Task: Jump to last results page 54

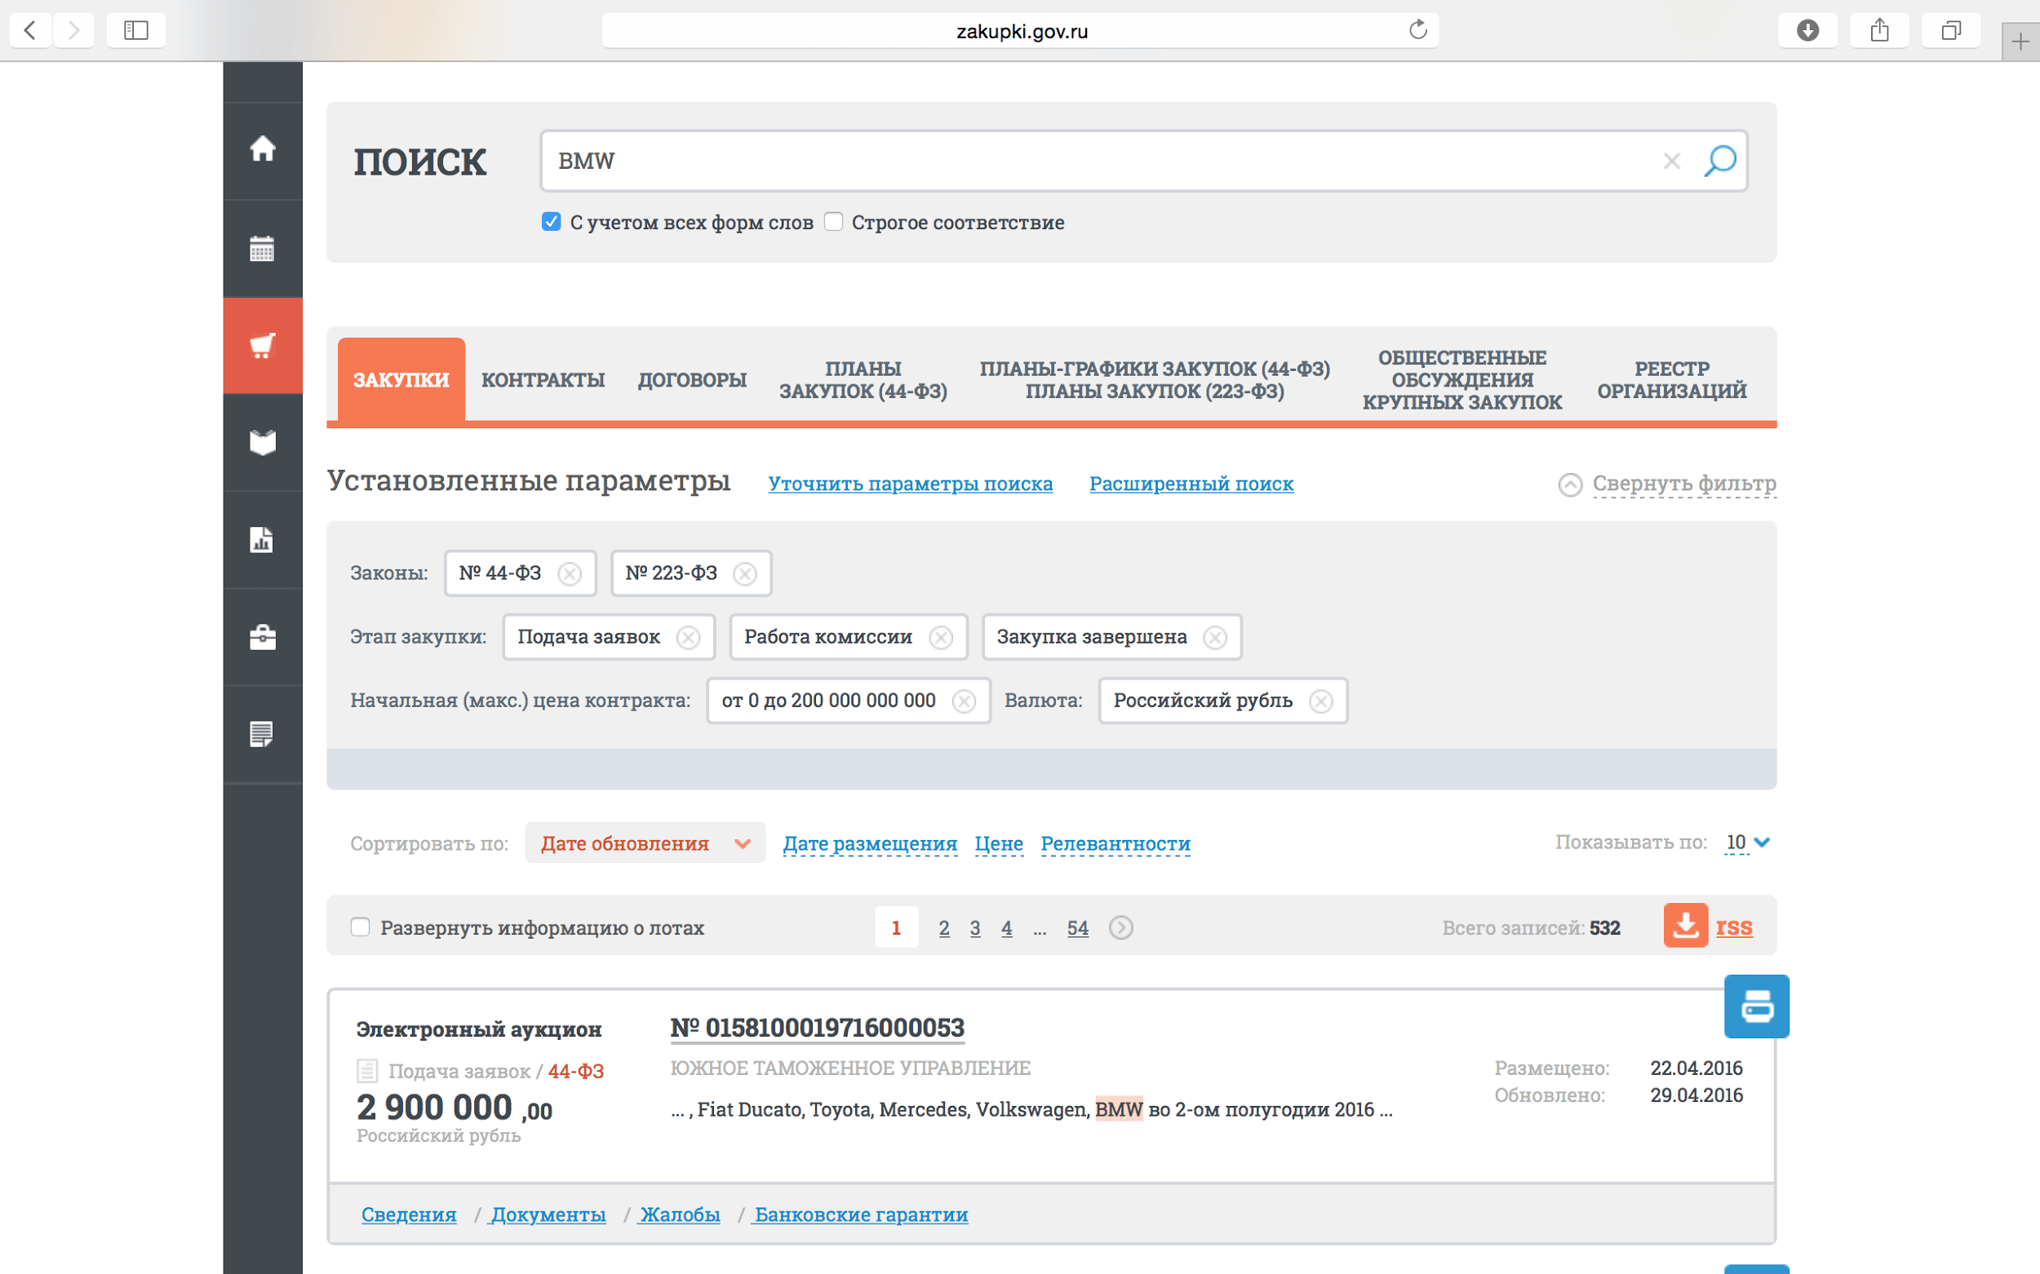Action: point(1077,927)
